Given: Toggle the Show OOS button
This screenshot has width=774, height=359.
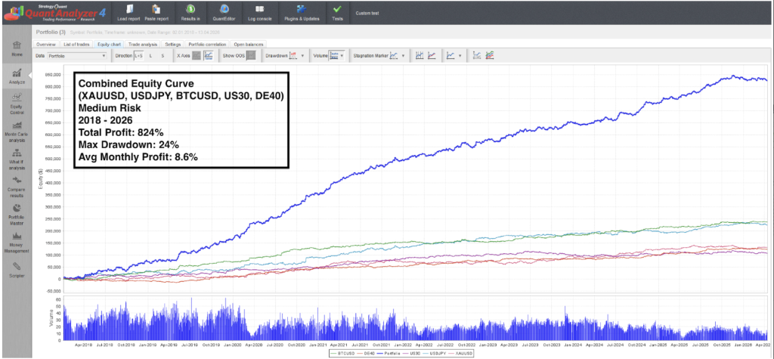Looking at the screenshot, I should [251, 56].
